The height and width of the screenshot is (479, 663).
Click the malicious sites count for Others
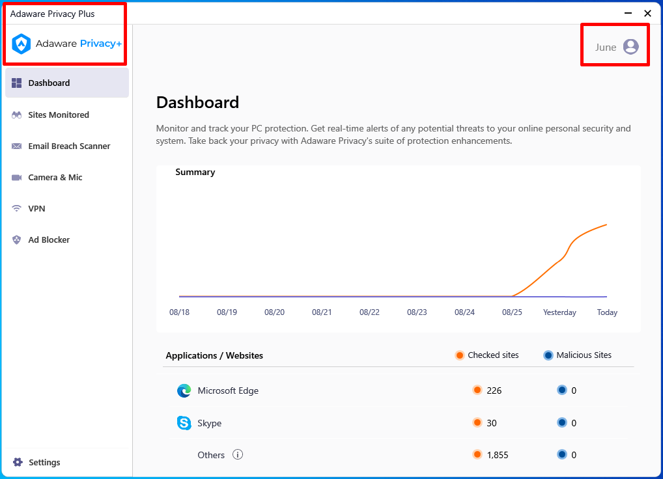(x=574, y=455)
